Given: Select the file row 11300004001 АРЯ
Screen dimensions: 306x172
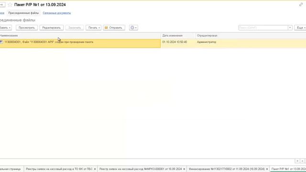Looking at the screenshot, I should click(80, 43).
